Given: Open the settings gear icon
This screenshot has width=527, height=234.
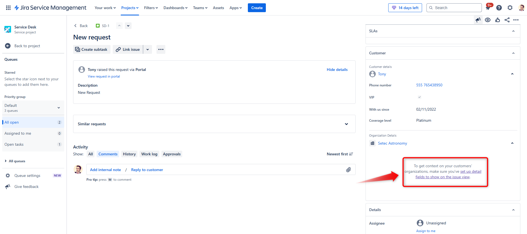Looking at the screenshot, I should [x=510, y=8].
